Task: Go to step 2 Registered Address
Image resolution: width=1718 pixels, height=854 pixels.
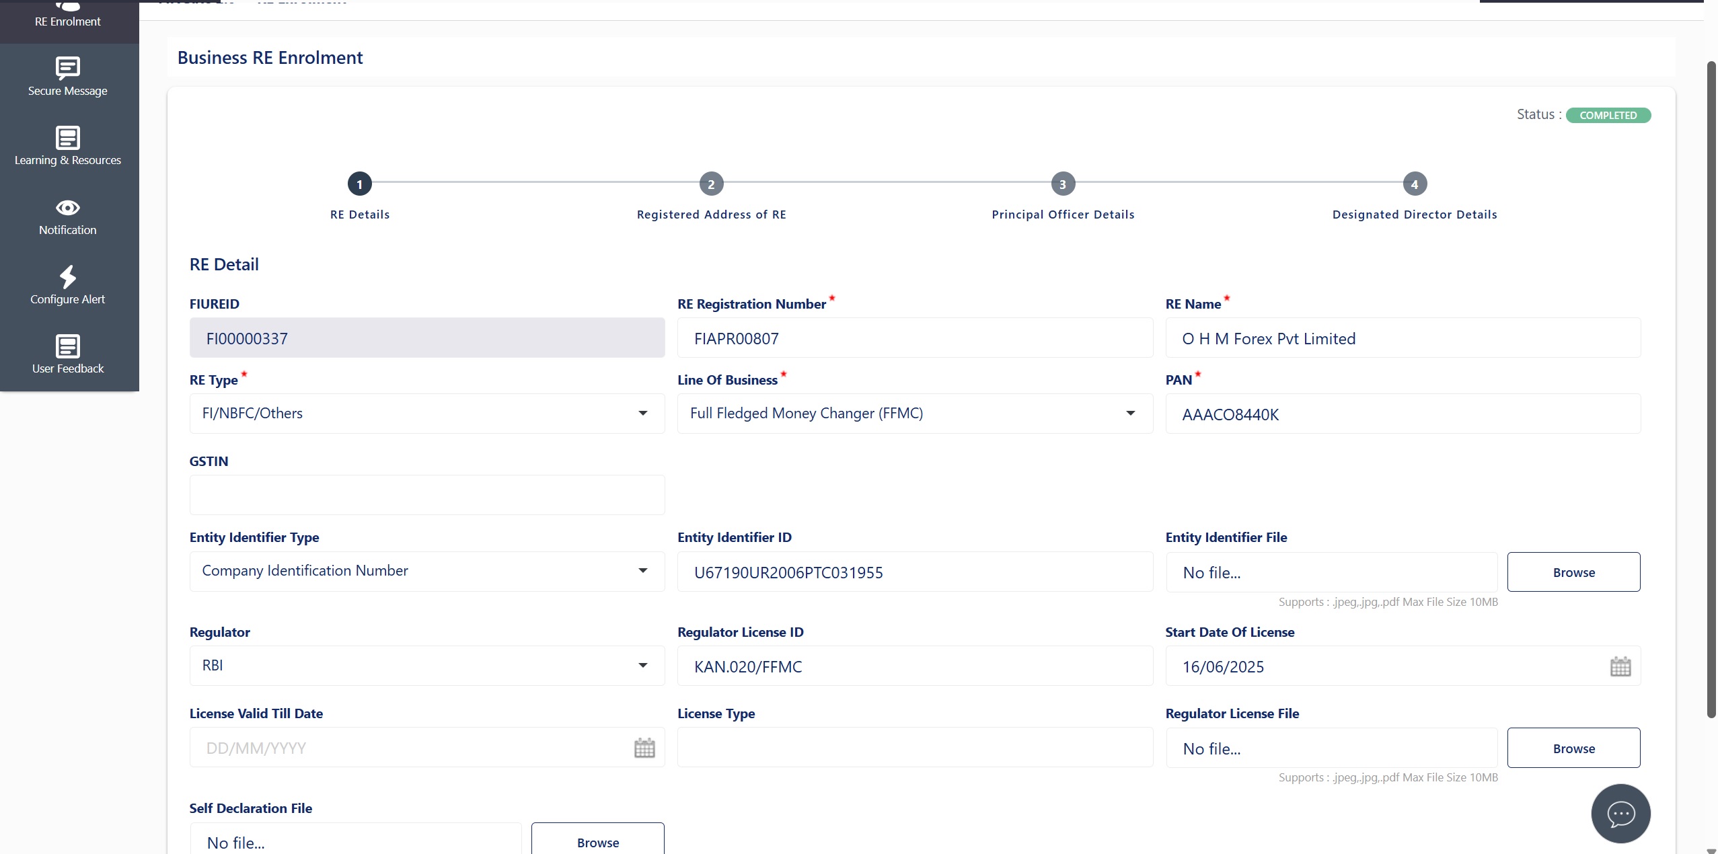Action: pyautogui.click(x=711, y=184)
